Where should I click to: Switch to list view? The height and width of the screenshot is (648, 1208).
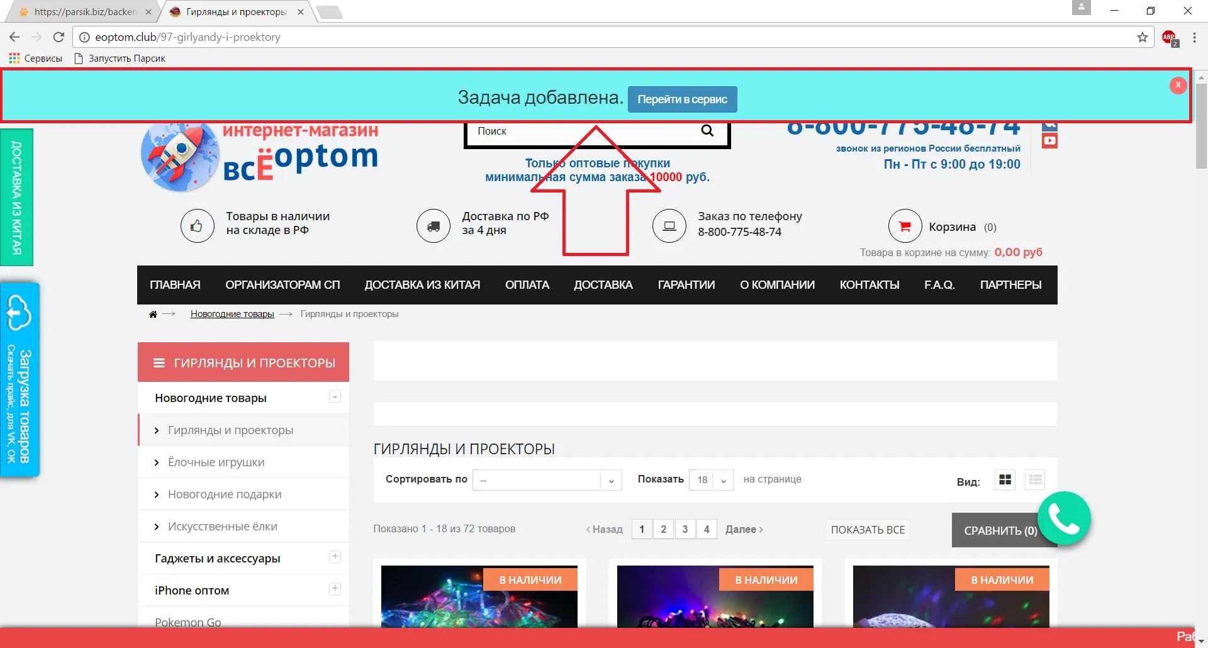[x=1035, y=480]
